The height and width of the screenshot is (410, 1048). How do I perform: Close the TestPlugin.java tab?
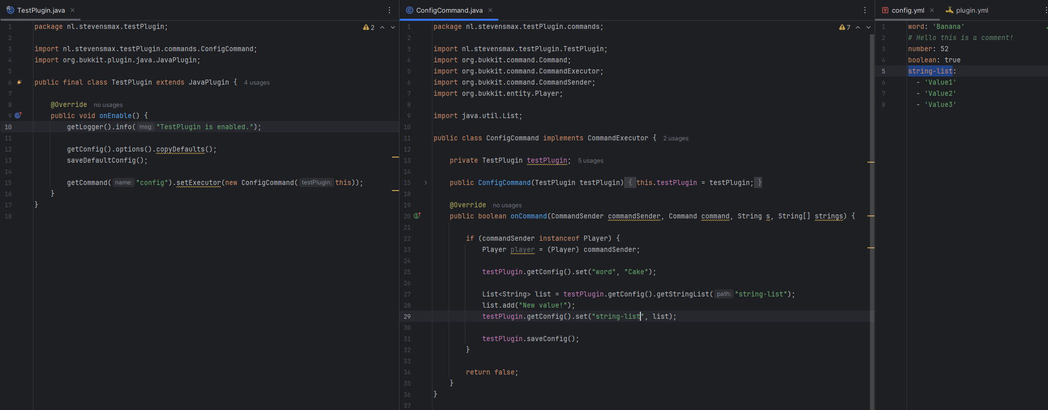click(73, 10)
